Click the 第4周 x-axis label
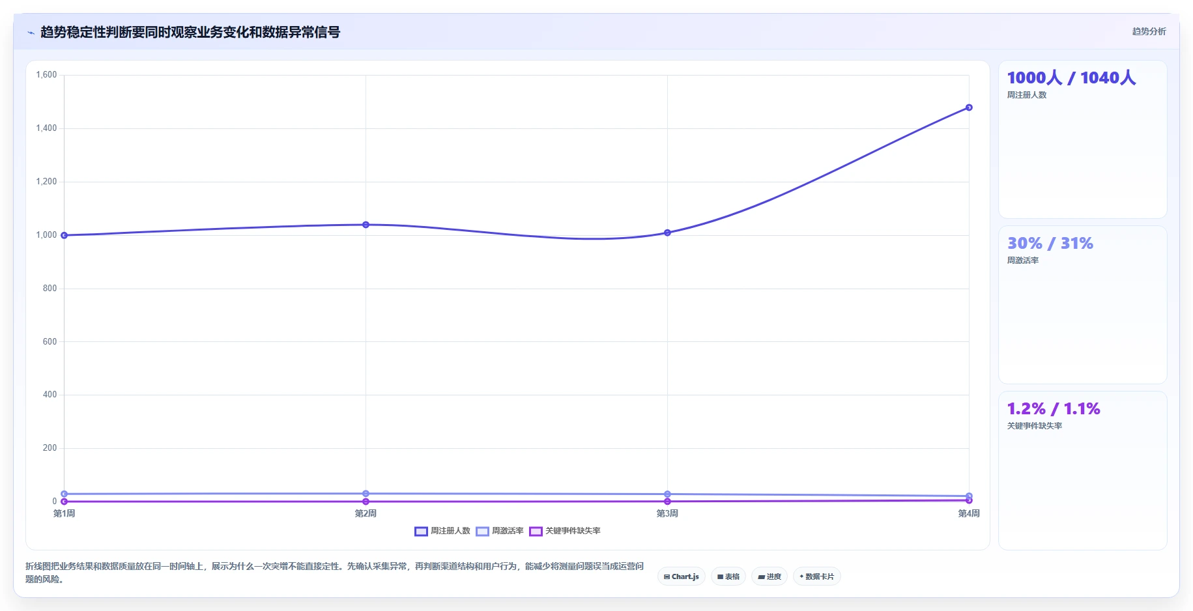 (x=969, y=514)
